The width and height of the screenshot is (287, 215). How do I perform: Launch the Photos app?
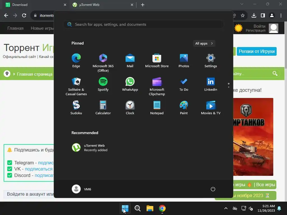(184, 61)
